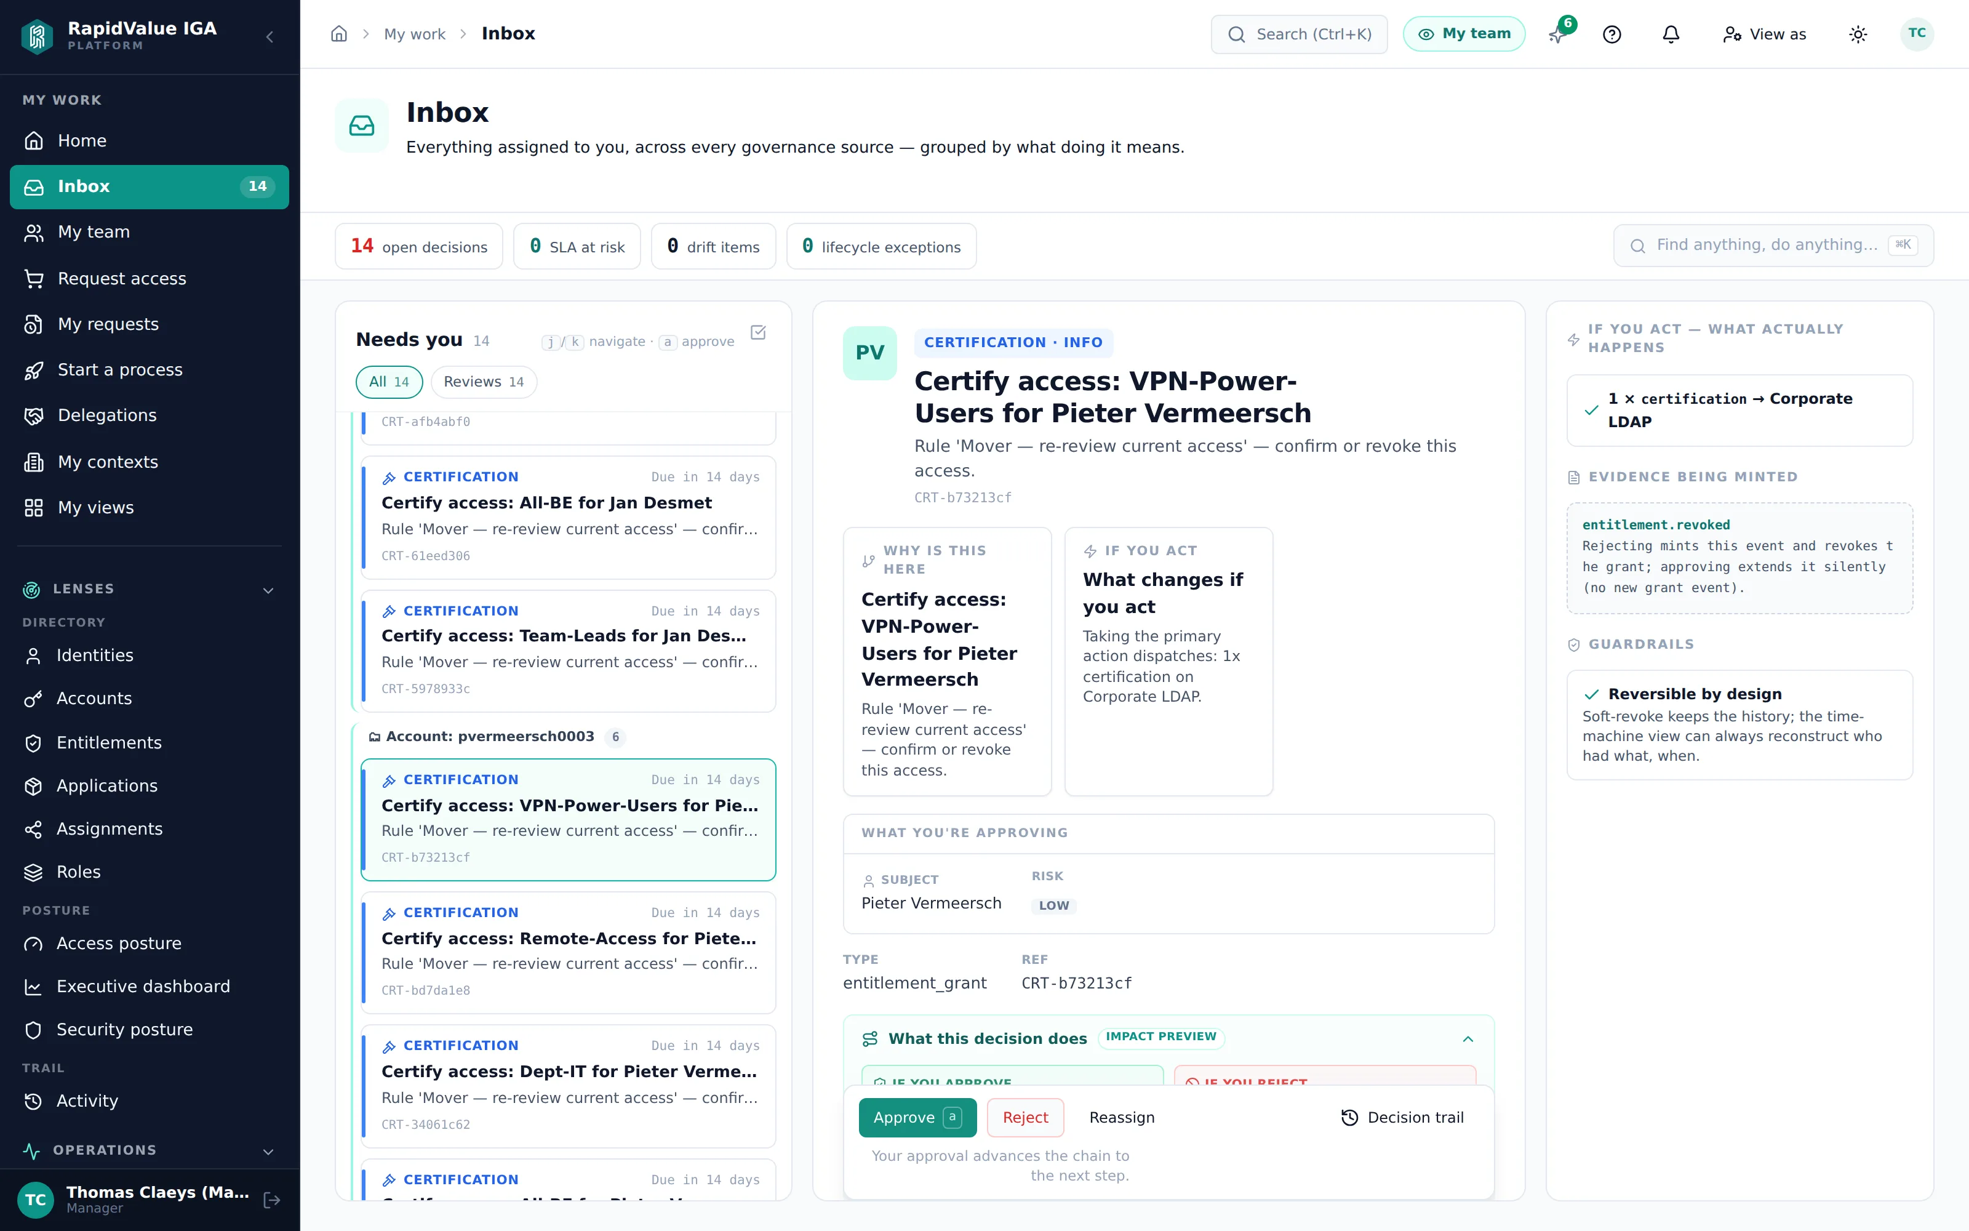Collapse the What this decision does panel

[1468, 1039]
